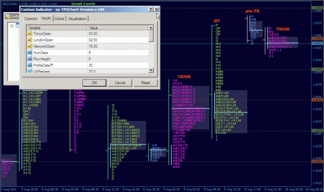The height and width of the screenshot is (192, 324).
Task: Click the LondonOpen string type icon
Action: click(x=30, y=40)
